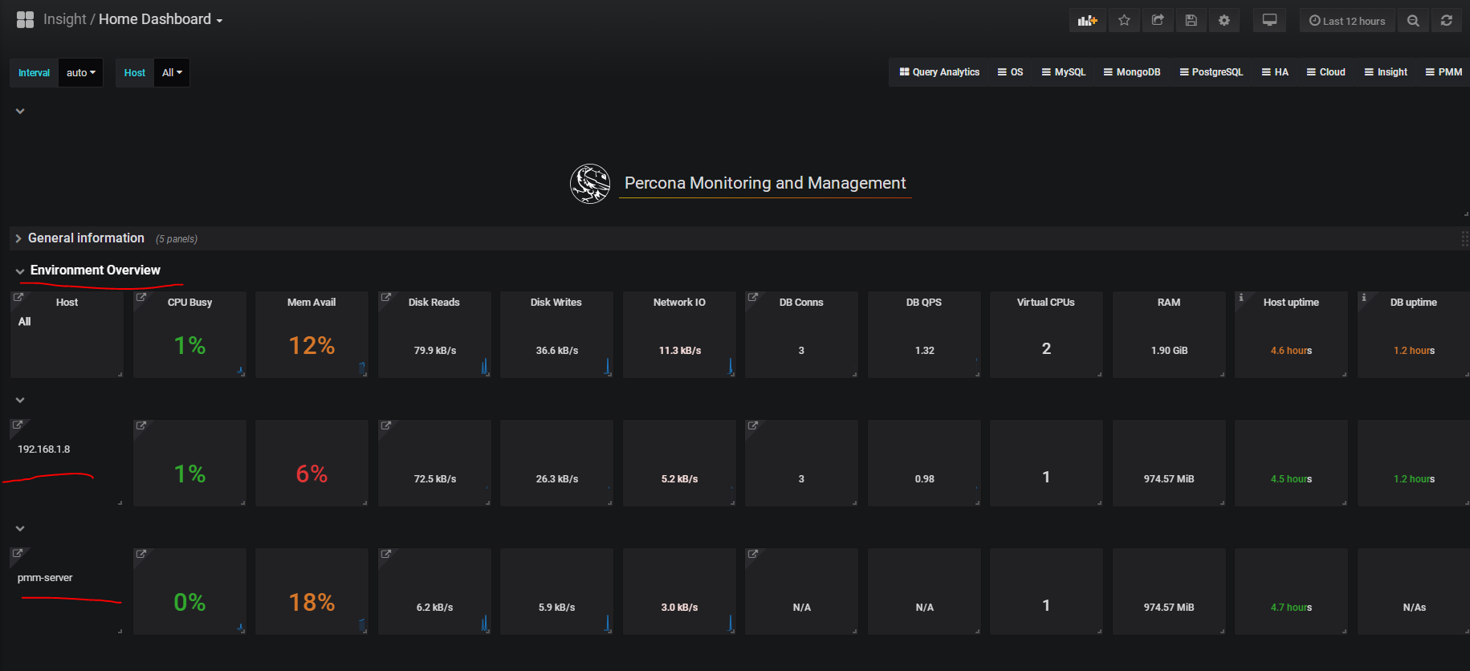Select the 192.168.1.8 host label
1470x671 pixels.
coord(44,449)
